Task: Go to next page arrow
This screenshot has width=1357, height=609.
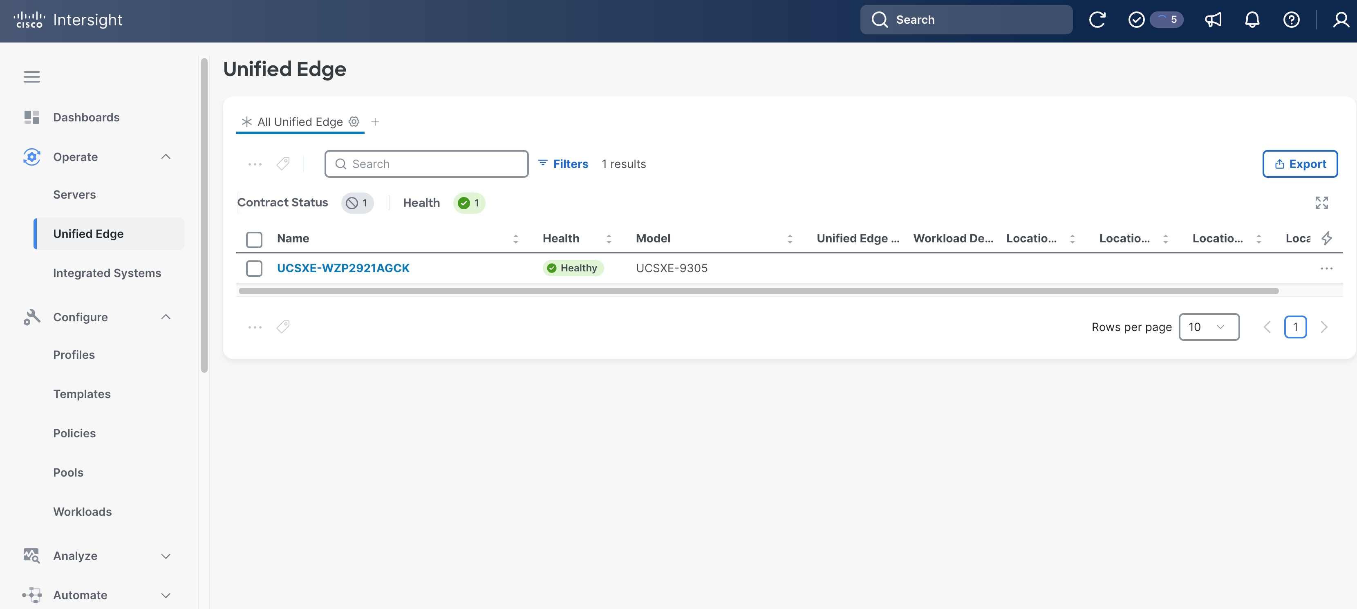Action: 1324,327
